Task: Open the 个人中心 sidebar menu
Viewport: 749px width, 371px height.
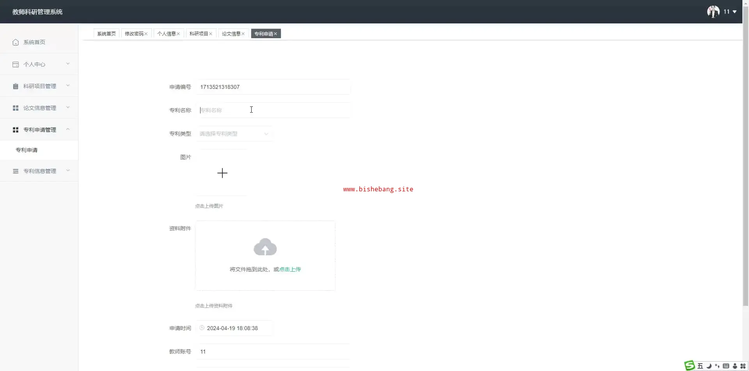Action: (39, 64)
